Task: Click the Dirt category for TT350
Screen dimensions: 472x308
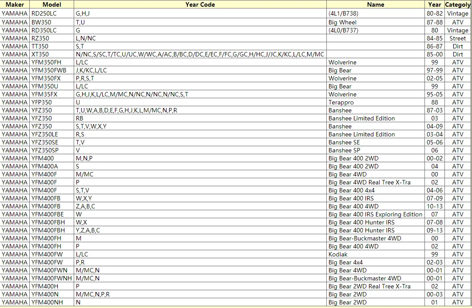Action: (x=457, y=46)
